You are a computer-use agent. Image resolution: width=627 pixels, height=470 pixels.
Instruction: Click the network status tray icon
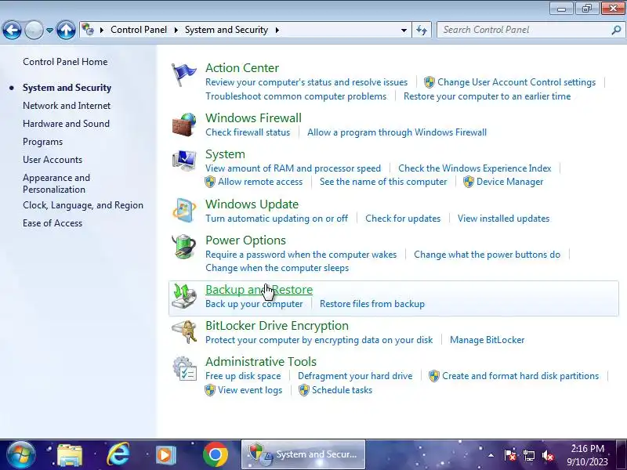[529, 455]
